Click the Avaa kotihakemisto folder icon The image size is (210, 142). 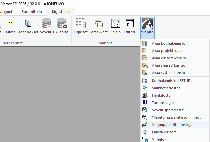pos(145,43)
